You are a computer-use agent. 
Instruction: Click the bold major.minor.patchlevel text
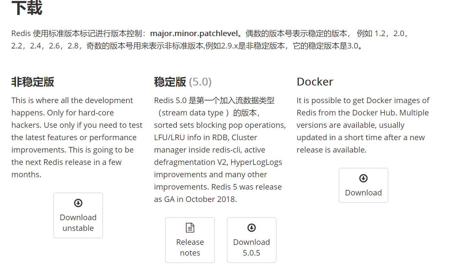pos(194,33)
